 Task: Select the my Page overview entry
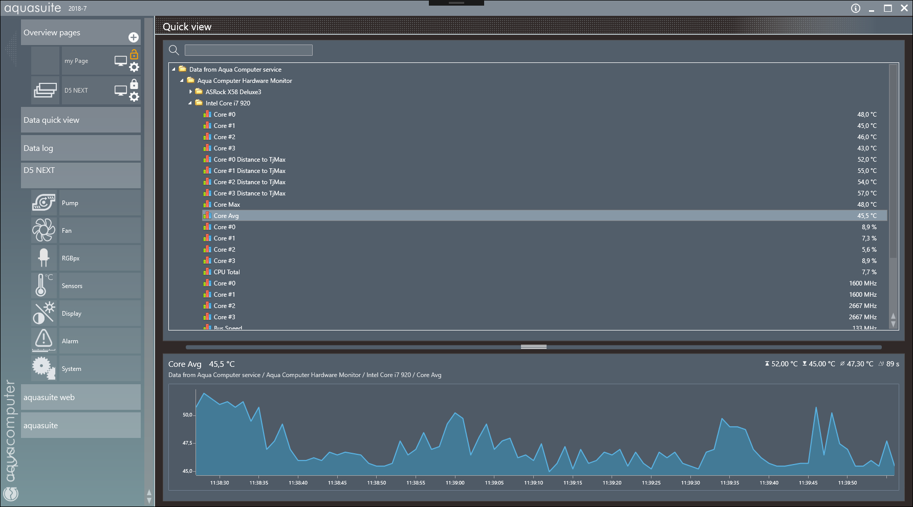[x=76, y=61]
